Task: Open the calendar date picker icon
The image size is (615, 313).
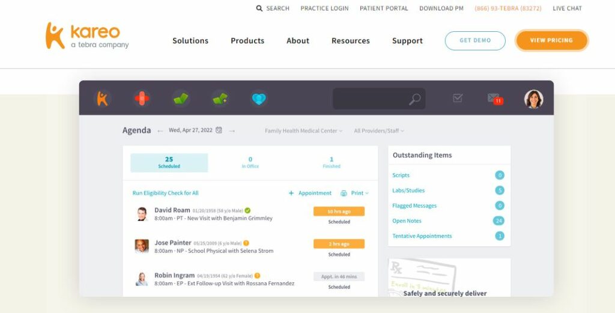Action: point(219,130)
